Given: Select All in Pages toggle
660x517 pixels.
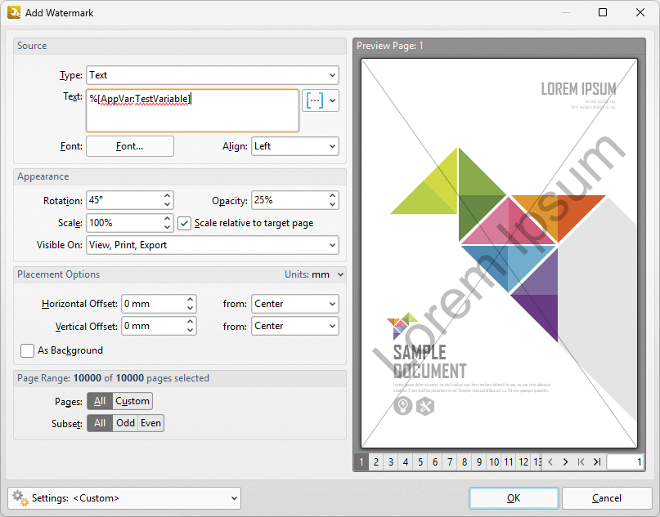Looking at the screenshot, I should click(x=100, y=401).
